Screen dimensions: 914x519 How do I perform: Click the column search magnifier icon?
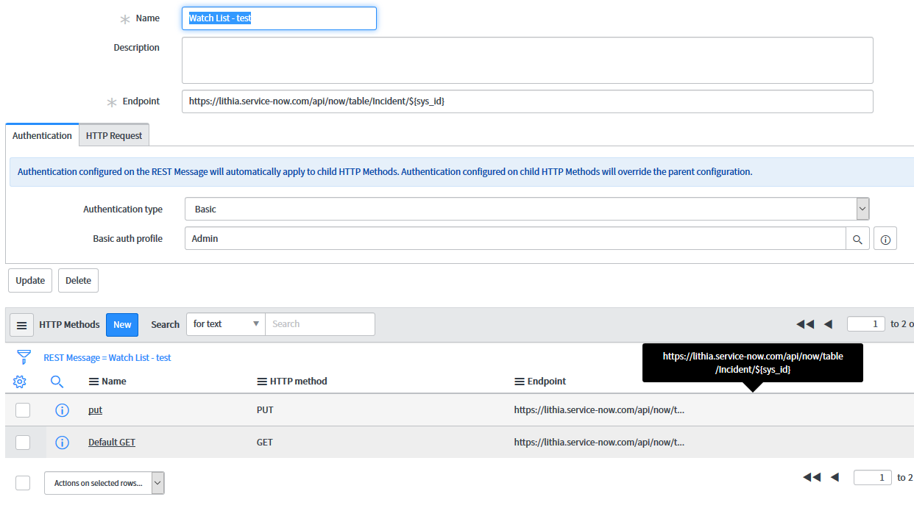57,382
